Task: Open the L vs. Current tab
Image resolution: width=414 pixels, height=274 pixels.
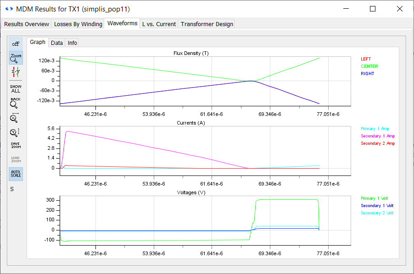Action: click(159, 24)
